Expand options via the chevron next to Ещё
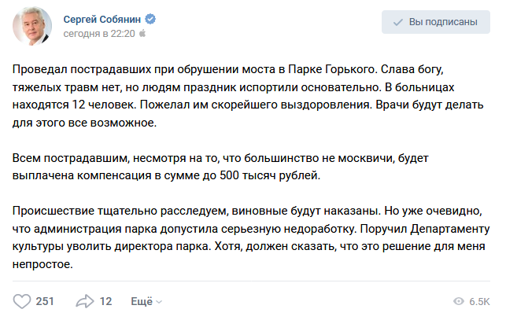506x320 pixels. pyautogui.click(x=159, y=302)
